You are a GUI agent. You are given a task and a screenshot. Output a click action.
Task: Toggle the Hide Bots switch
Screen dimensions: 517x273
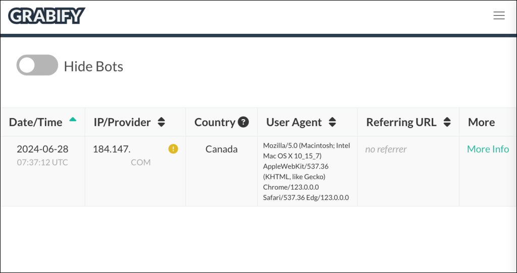click(37, 65)
